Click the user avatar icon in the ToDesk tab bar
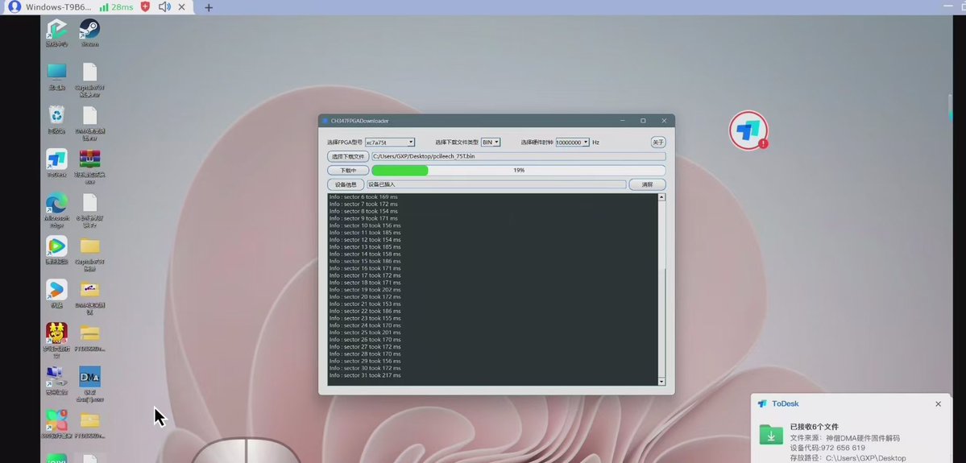Image resolution: width=966 pixels, height=463 pixels. tap(15, 6)
